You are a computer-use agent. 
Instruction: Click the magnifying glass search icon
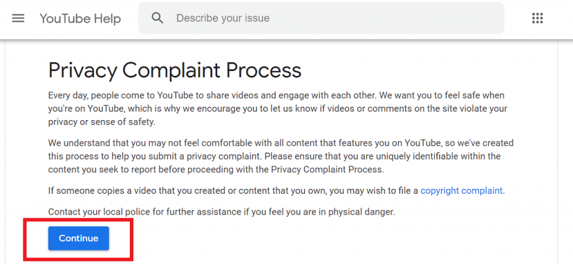tap(157, 18)
